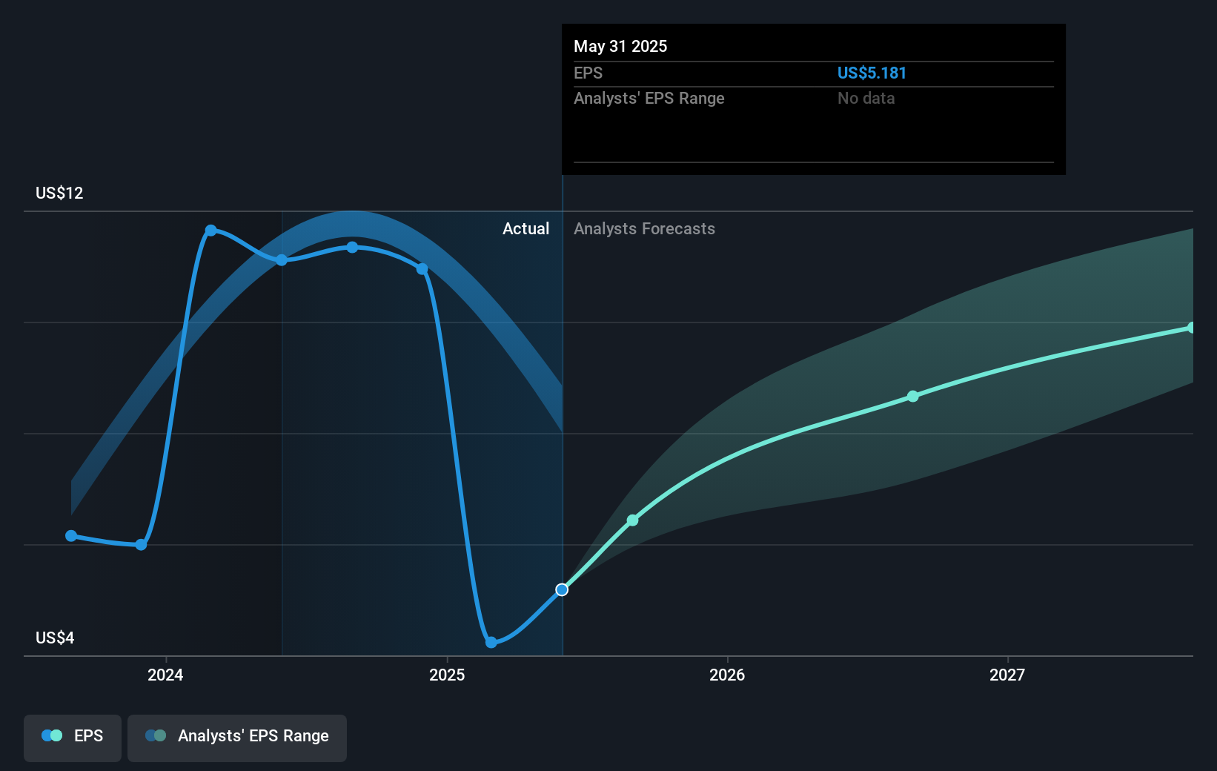Click the 2025 x-axis label
Image resolution: width=1217 pixels, height=771 pixels.
(447, 675)
